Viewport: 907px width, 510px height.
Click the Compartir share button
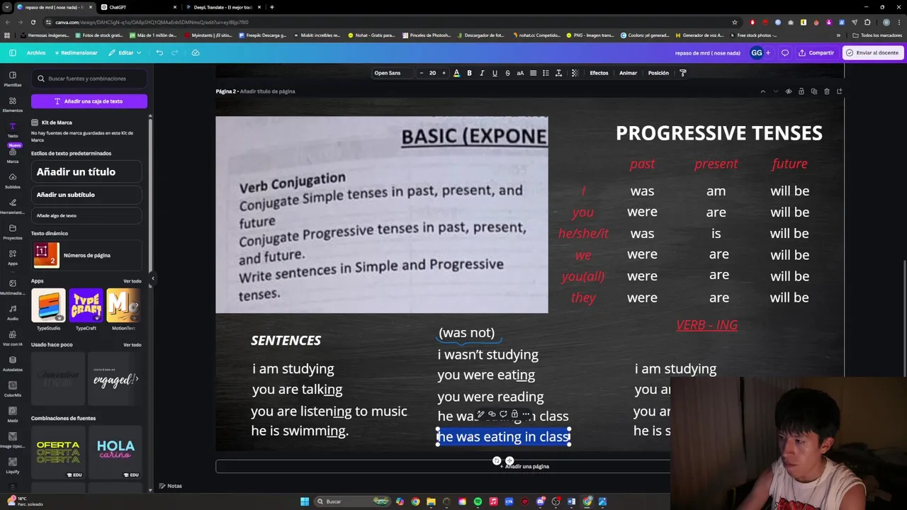pyautogui.click(x=816, y=52)
